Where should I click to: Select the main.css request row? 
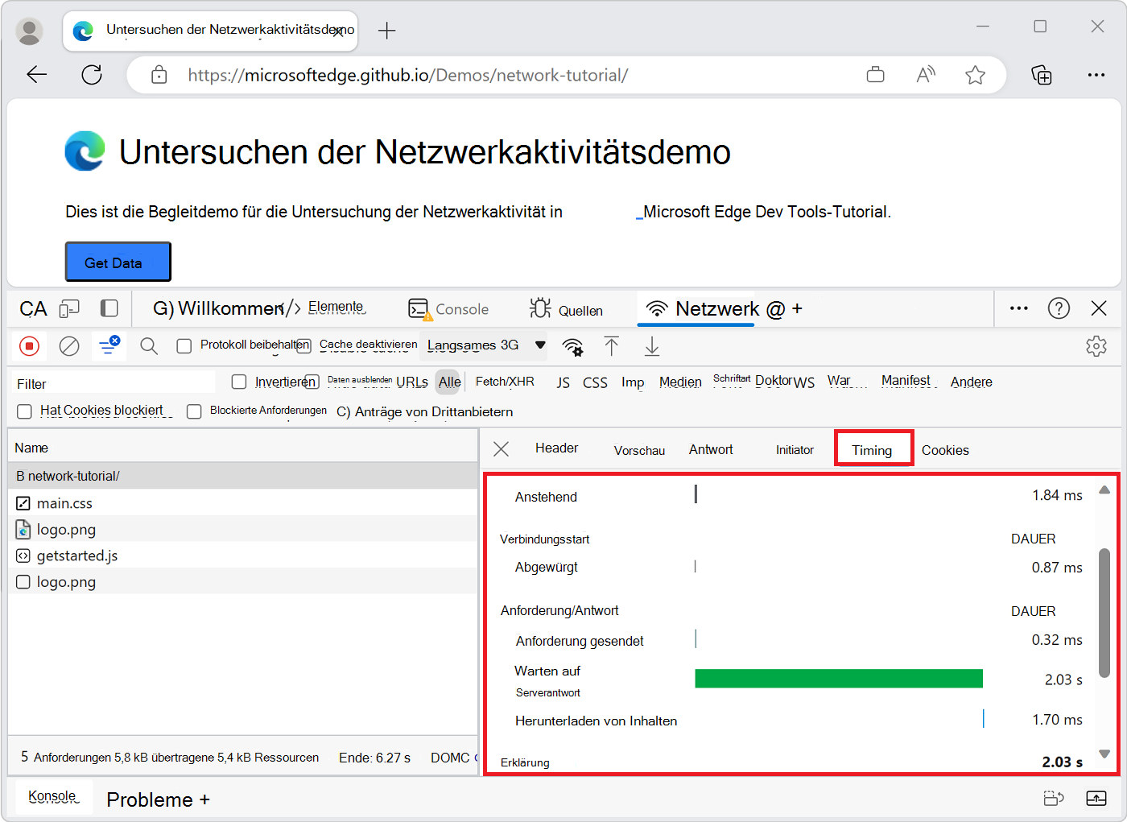242,502
